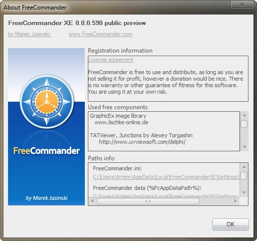Click the Paths info horizontal scrollbar thumb
Image resolution: width=257 pixels, height=241 pixels.
click(x=148, y=201)
